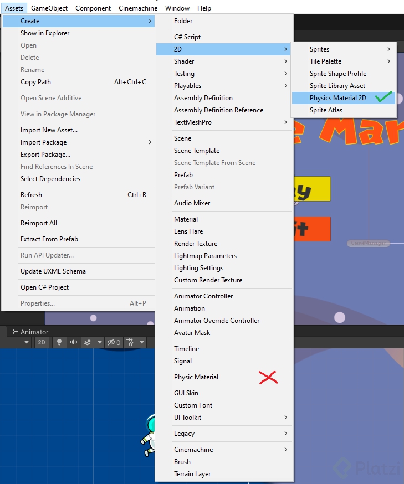Toggle scene lighting with the lightbulb icon
Image resolution: width=404 pixels, height=484 pixels.
(x=59, y=342)
